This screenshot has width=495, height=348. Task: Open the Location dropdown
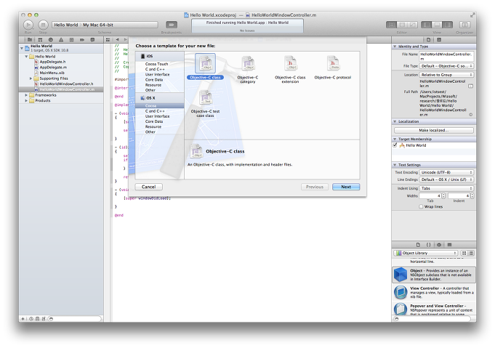446,75
